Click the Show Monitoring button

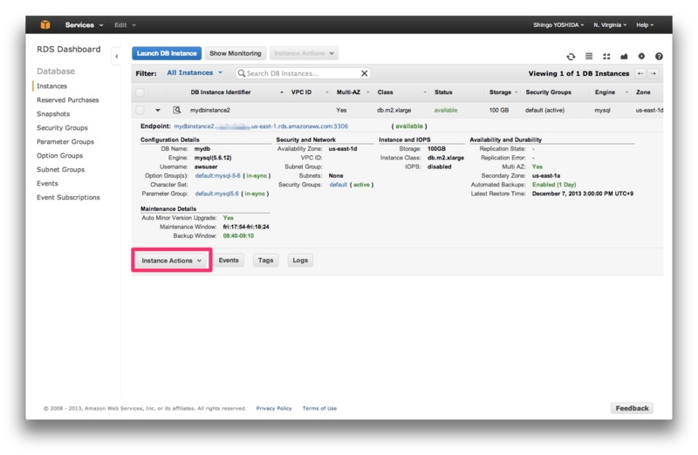tap(236, 53)
